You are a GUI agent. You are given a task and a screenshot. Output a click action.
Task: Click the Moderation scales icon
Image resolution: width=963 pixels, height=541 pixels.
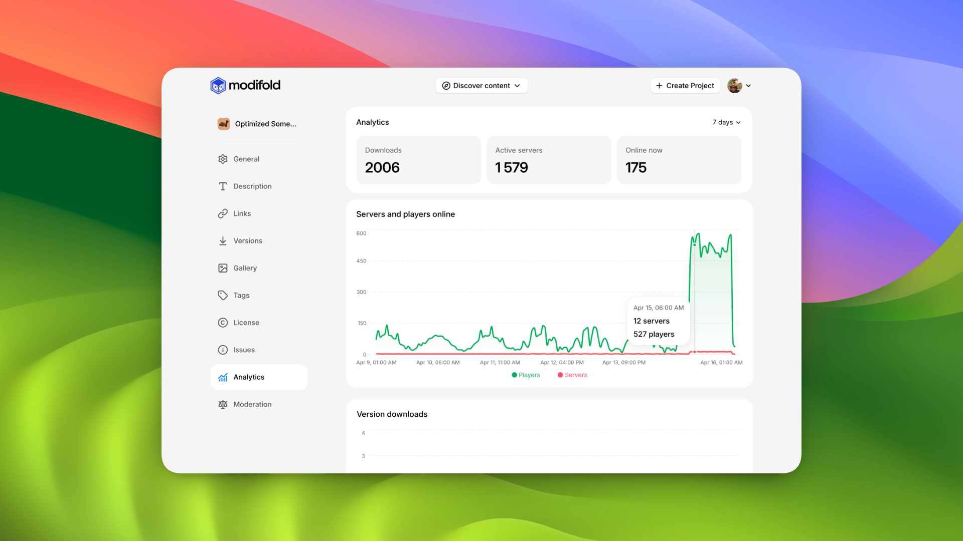tap(223, 404)
